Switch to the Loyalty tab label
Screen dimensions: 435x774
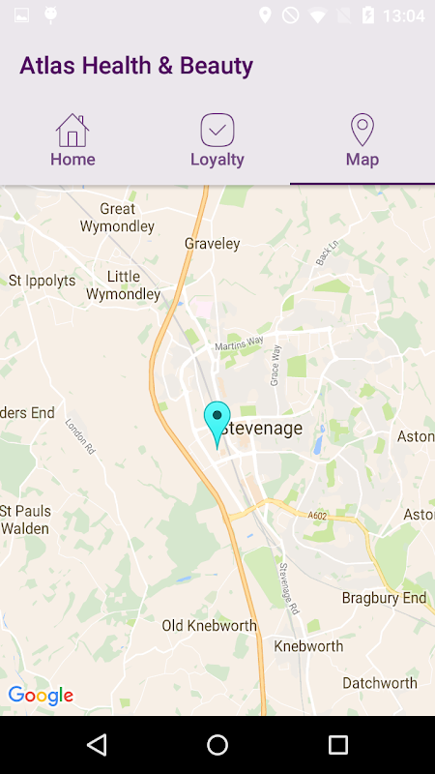[217, 160]
